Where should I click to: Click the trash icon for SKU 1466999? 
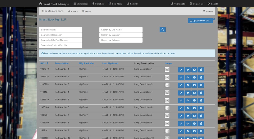[201, 124]
